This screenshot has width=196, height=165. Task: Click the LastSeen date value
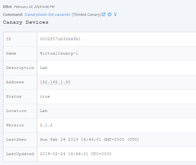click(89, 140)
